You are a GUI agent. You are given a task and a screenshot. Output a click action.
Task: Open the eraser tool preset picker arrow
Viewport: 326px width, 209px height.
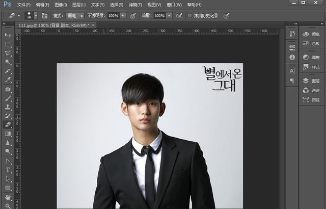tap(19, 16)
